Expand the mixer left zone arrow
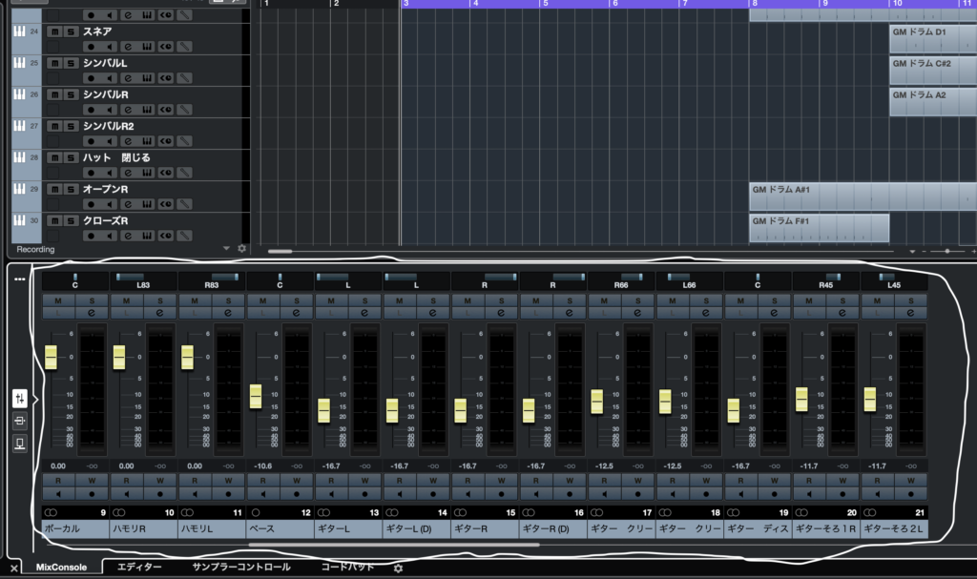Screen dimensions: 977x579 click(x=36, y=399)
